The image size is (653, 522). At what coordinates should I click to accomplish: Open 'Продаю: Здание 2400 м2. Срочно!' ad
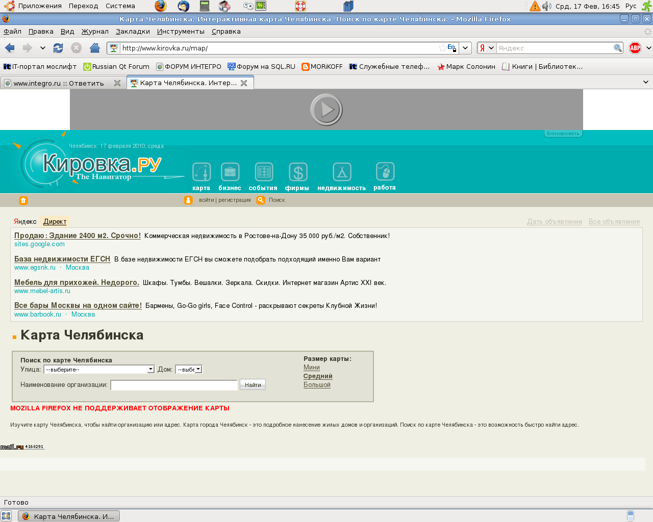[78, 236]
